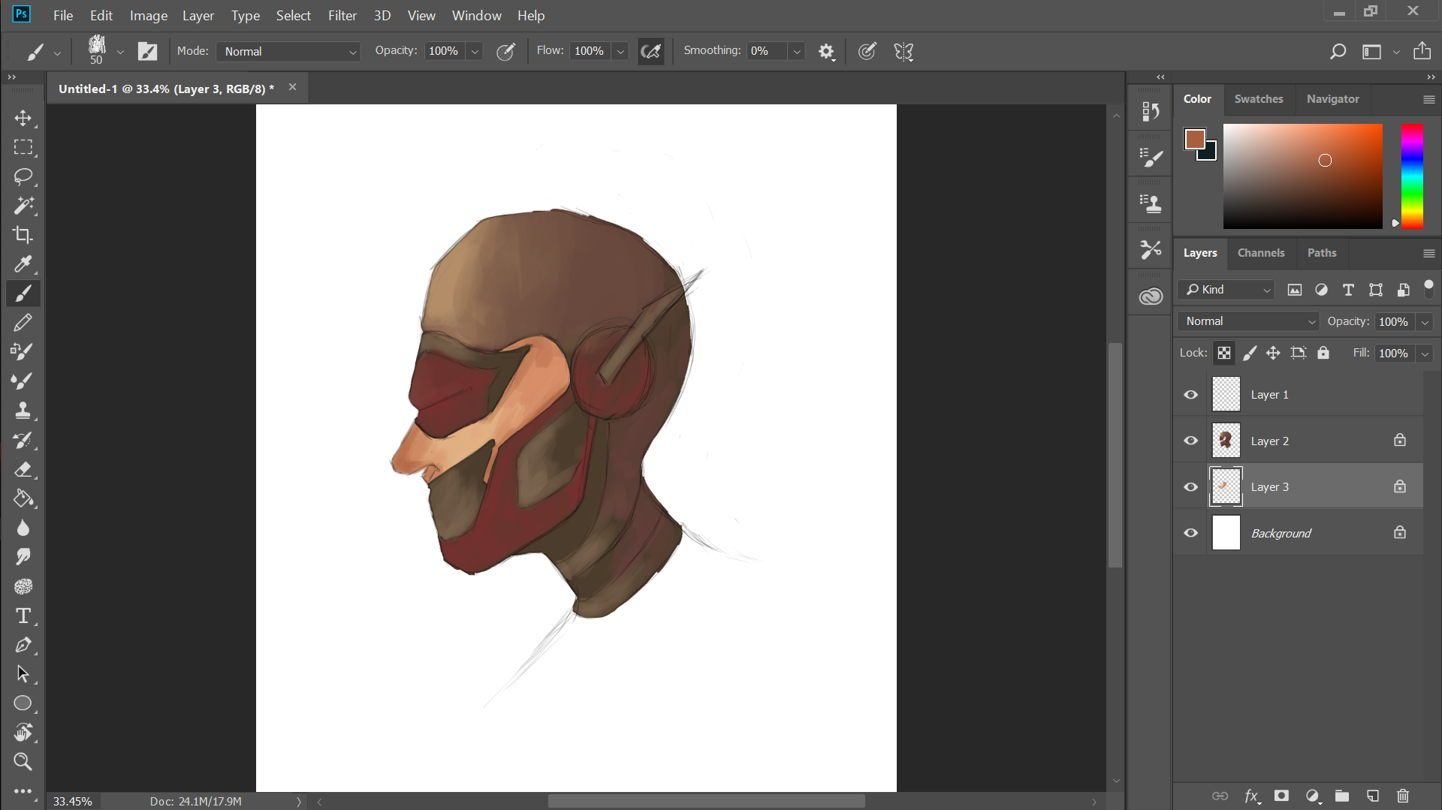This screenshot has height=810, width=1442.
Task: Open the Filter menu
Action: coord(342,16)
